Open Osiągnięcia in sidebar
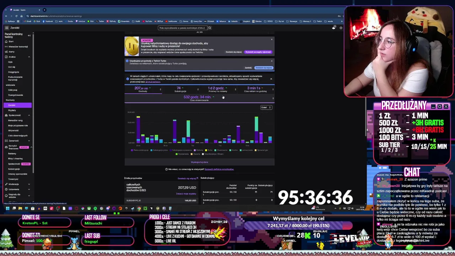Viewport: 455px width, 256px height. 14,72
